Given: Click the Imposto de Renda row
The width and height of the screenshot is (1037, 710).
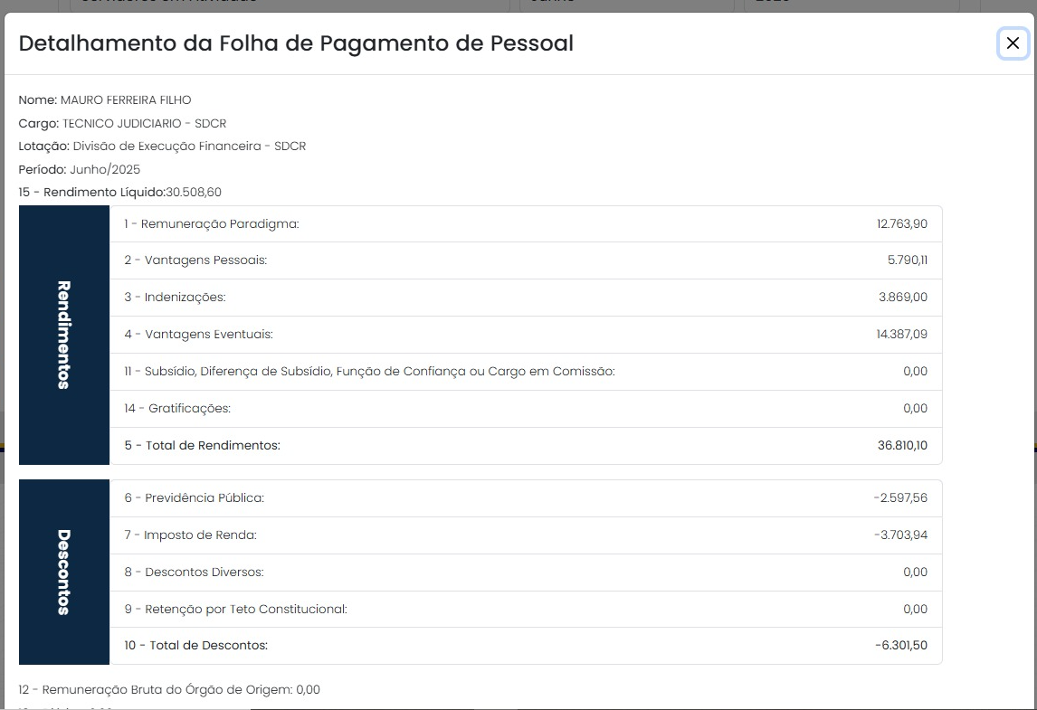Looking at the screenshot, I should pyautogui.click(x=525, y=535).
